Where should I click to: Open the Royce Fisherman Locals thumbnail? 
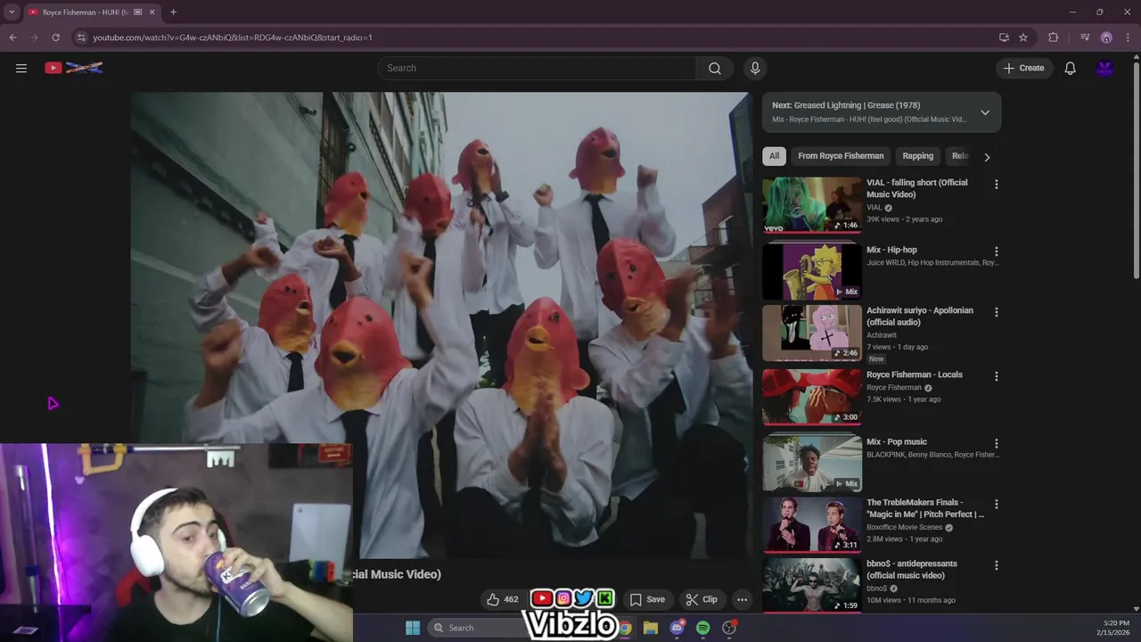pyautogui.click(x=812, y=396)
